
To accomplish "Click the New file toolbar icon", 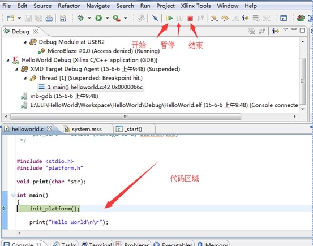I will tap(10, 18).
